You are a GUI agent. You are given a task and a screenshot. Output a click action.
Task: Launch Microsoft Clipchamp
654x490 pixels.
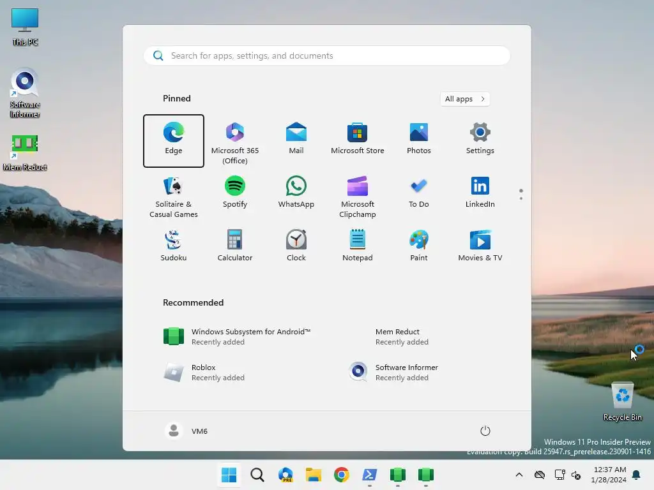click(x=358, y=195)
